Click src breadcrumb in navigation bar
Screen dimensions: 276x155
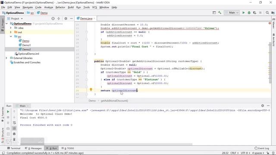click(30, 13)
